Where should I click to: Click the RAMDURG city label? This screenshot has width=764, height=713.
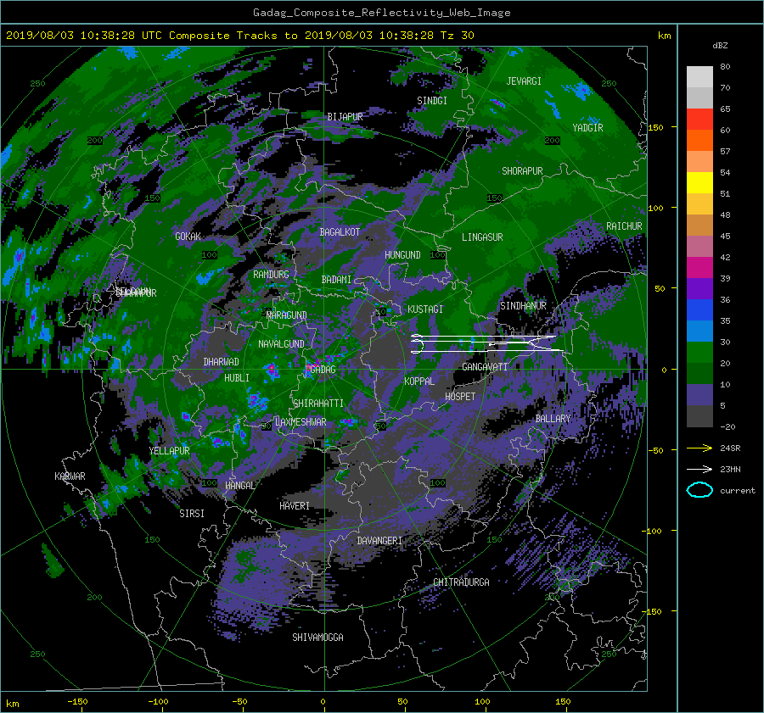271,275
